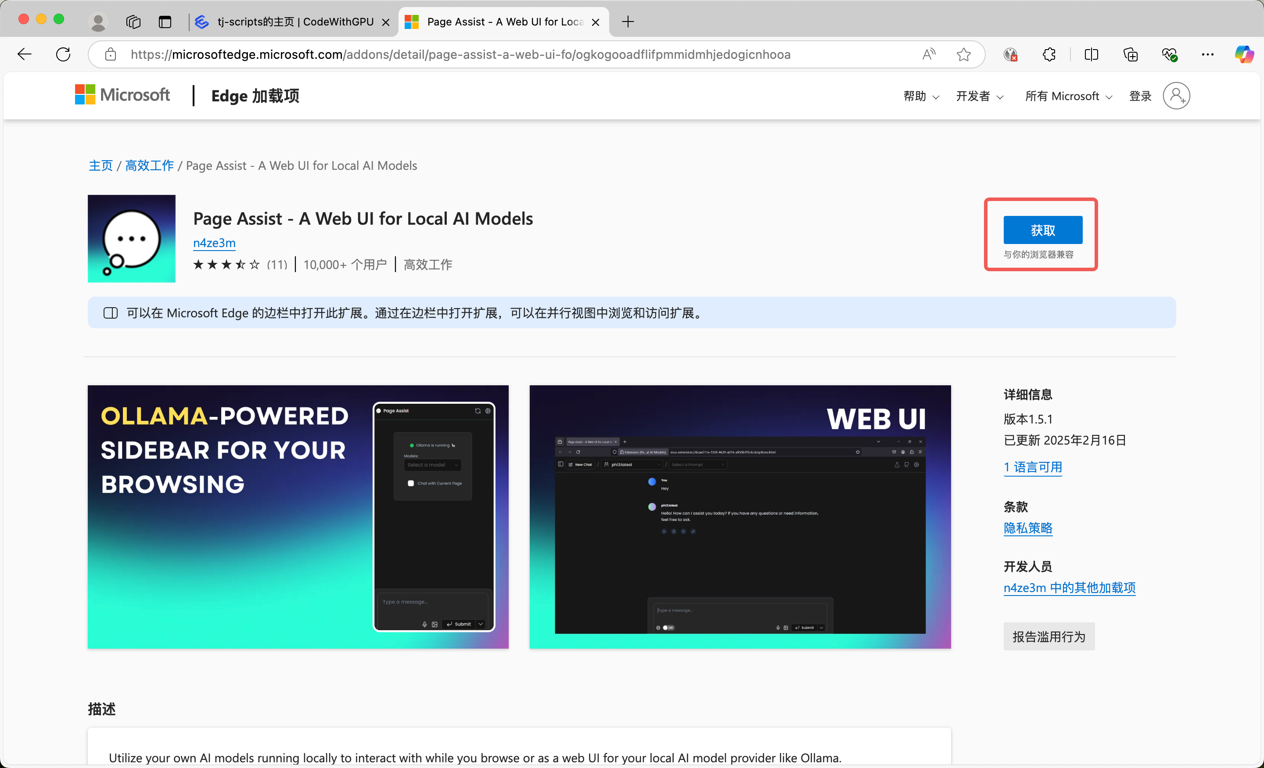Image resolution: width=1264 pixels, height=768 pixels.
Task: Expand the 开发者 dropdown menu
Action: click(979, 96)
